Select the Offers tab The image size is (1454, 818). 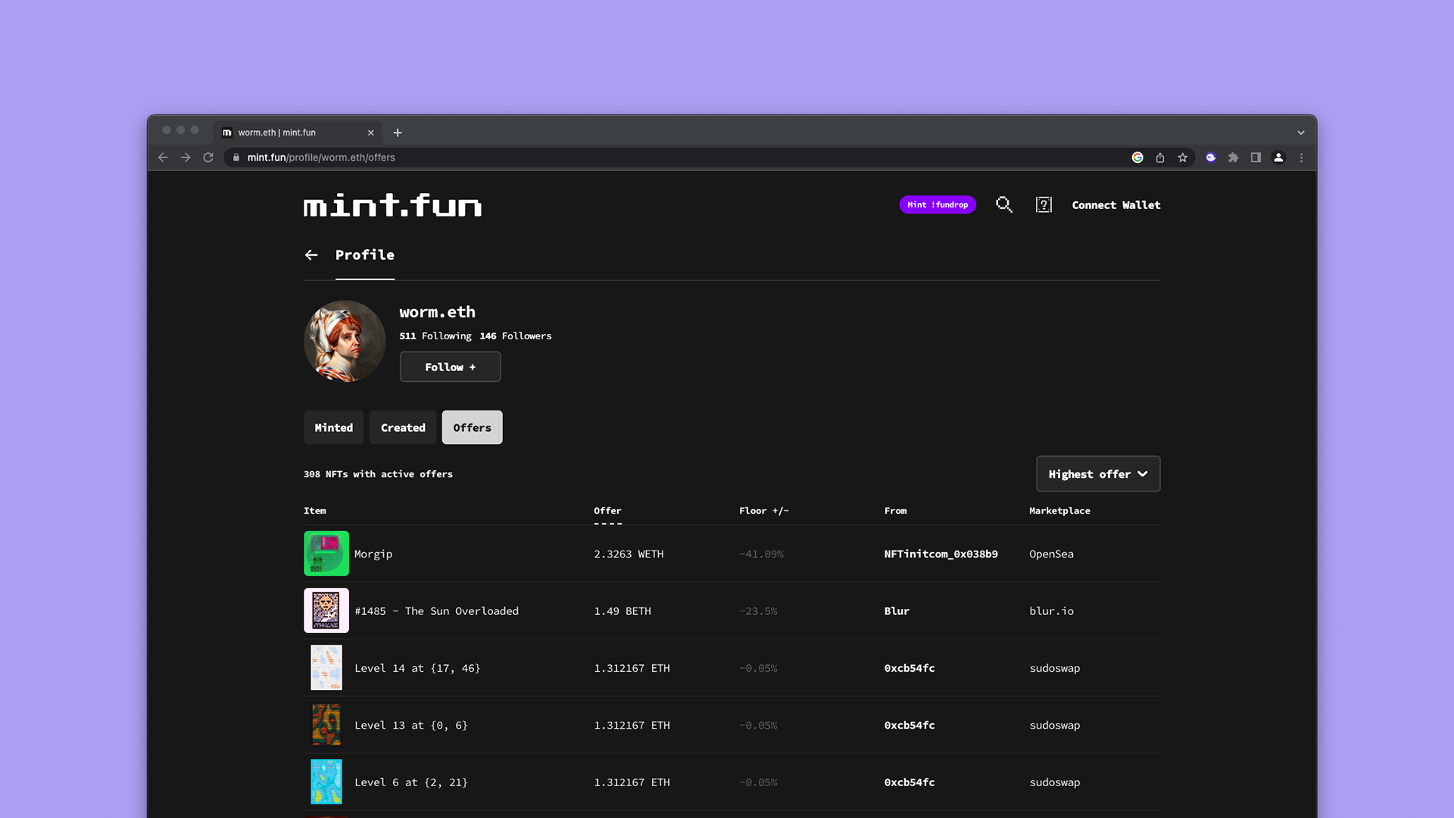[472, 427]
